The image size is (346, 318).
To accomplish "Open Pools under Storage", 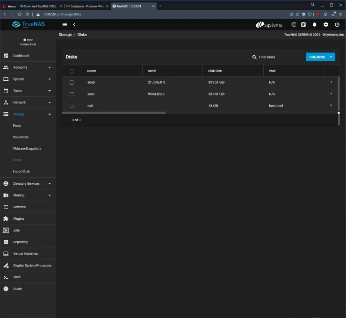I will click(17, 126).
